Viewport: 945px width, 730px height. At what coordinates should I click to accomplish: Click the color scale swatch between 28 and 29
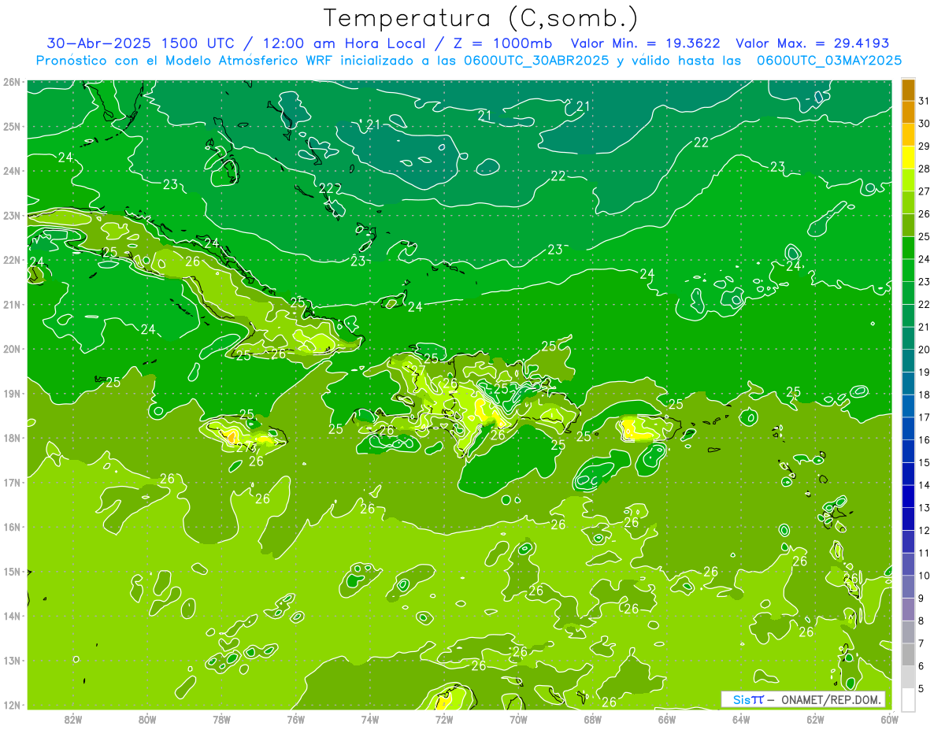[x=908, y=157]
